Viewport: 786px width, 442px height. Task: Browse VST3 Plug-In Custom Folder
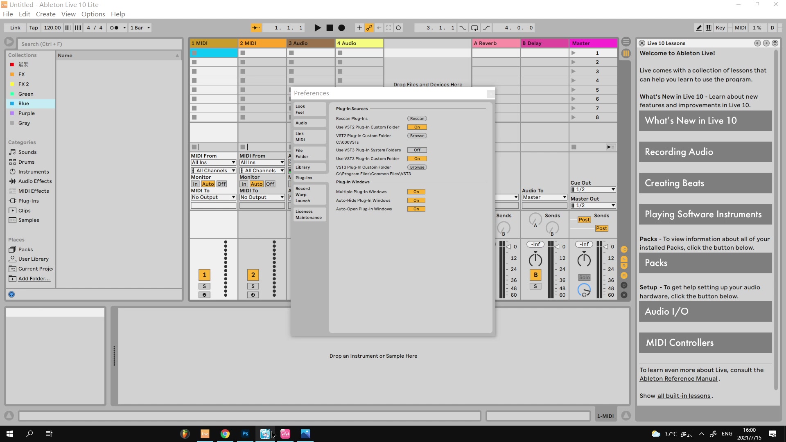tap(416, 167)
